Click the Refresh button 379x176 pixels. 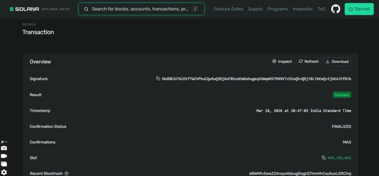coord(308,61)
